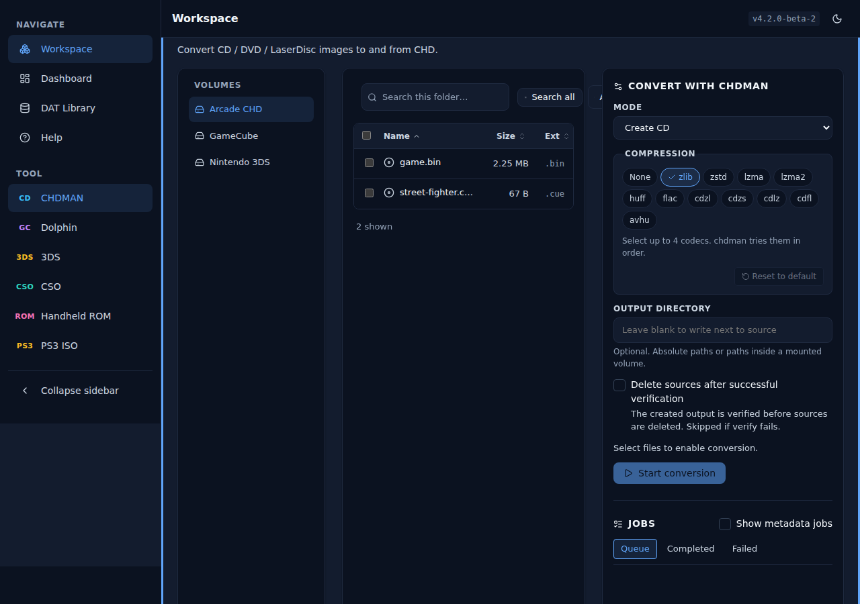Image resolution: width=860 pixels, height=604 pixels.
Task: Click the disc icon next to street-fighter cue
Action: coord(388,193)
